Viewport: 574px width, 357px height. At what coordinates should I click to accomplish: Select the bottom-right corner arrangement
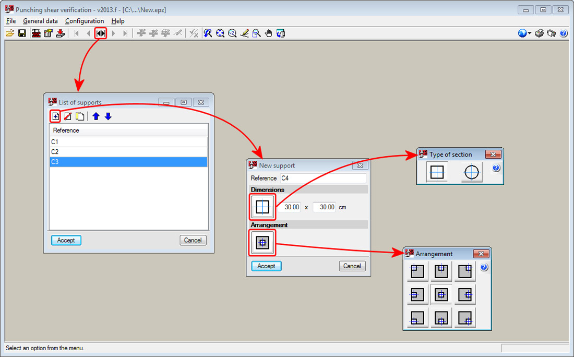pos(465,318)
